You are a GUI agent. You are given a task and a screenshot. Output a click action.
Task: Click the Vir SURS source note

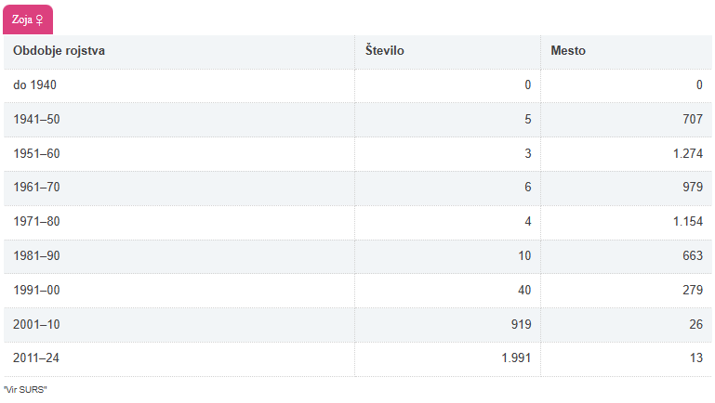click(25, 390)
